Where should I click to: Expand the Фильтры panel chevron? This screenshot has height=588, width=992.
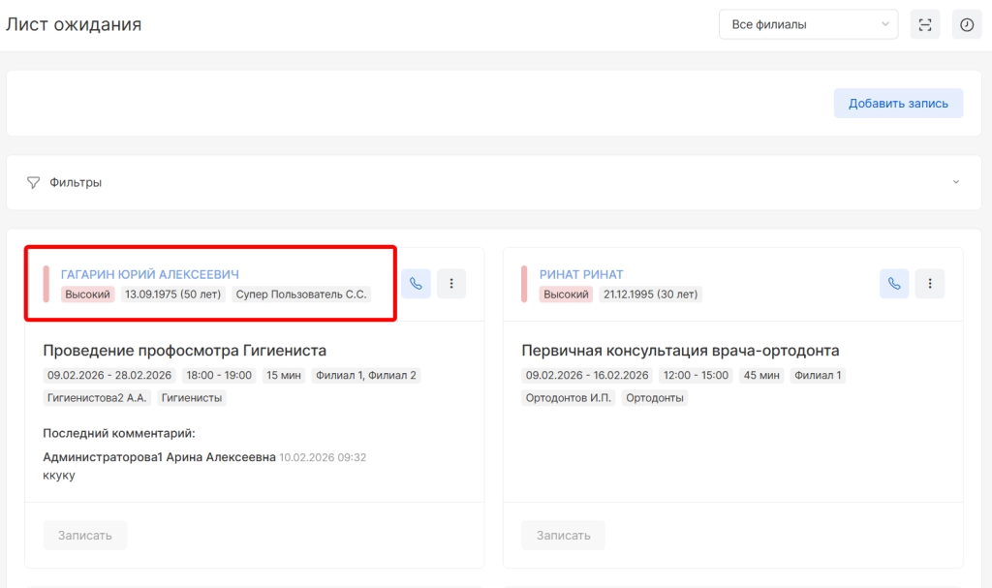tap(956, 182)
